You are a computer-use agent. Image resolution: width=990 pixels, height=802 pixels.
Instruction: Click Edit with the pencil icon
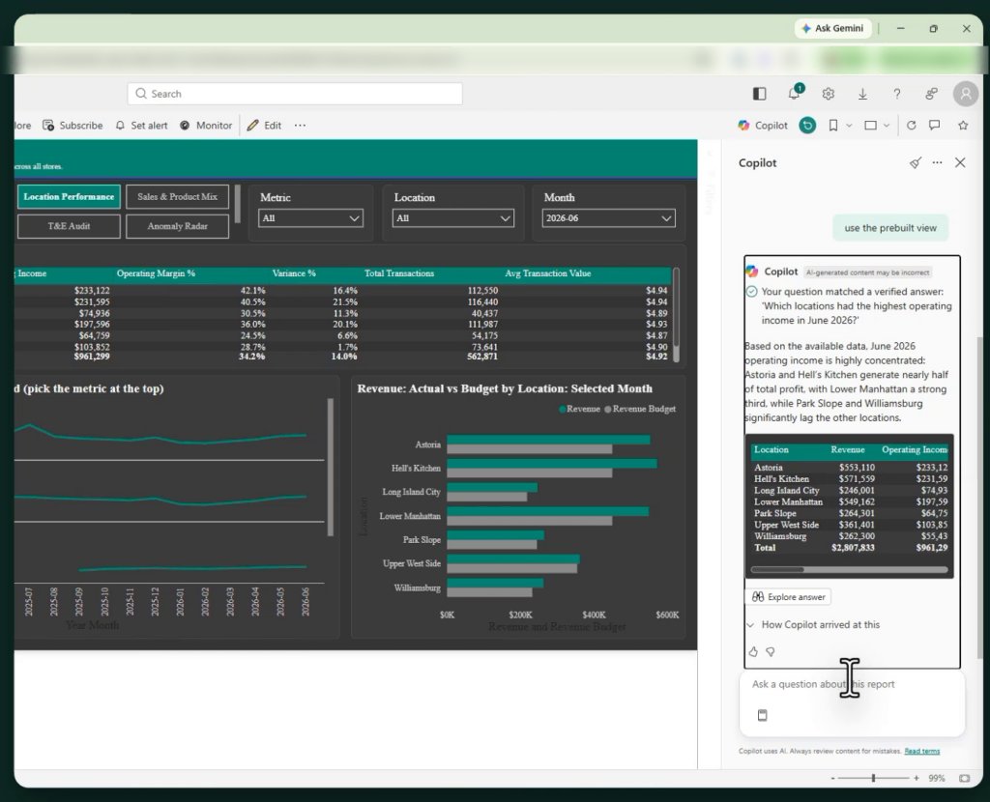point(264,126)
